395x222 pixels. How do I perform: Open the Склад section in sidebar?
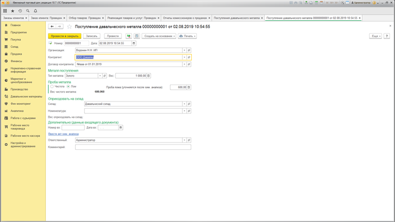[14, 47]
